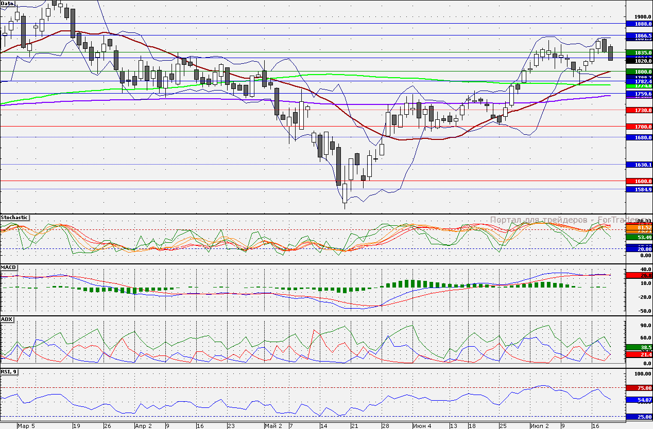The width and height of the screenshot is (653, 429).
Task: Click the Data panel label
Action: coord(7,3)
